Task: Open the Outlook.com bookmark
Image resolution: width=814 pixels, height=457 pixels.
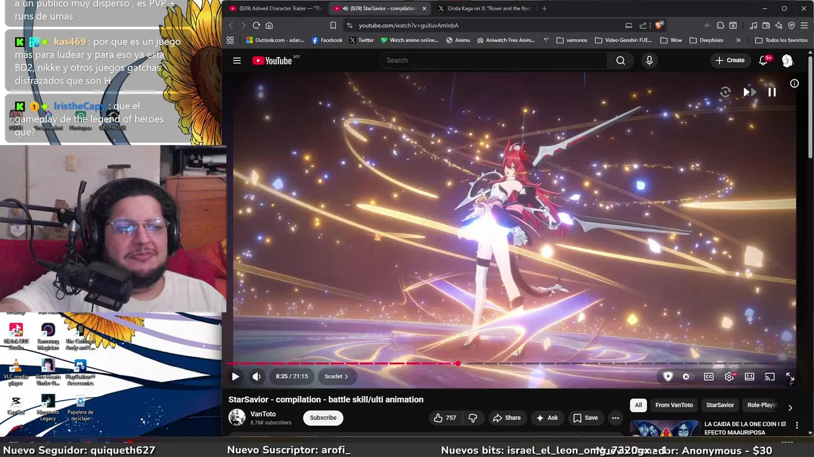Action: (x=275, y=40)
